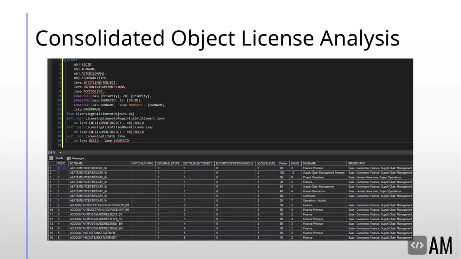The image size is (461, 259).
Task: Place cursor on lere.ENFORCEVIEWPERMISSIONS code line
Action: pos(100,87)
